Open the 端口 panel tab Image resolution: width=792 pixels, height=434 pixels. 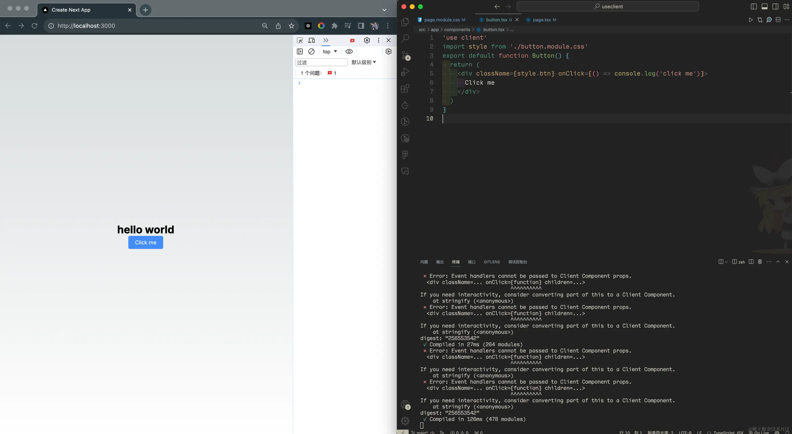click(471, 262)
